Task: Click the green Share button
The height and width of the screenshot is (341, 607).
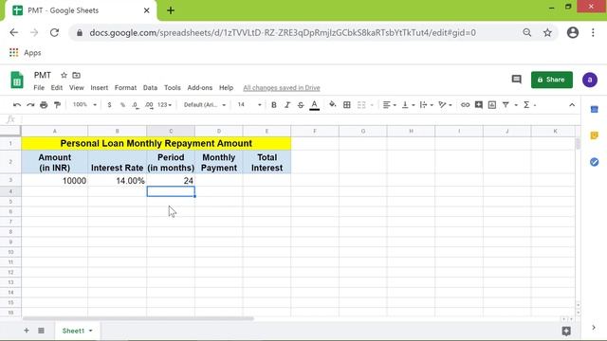Action: (x=552, y=80)
